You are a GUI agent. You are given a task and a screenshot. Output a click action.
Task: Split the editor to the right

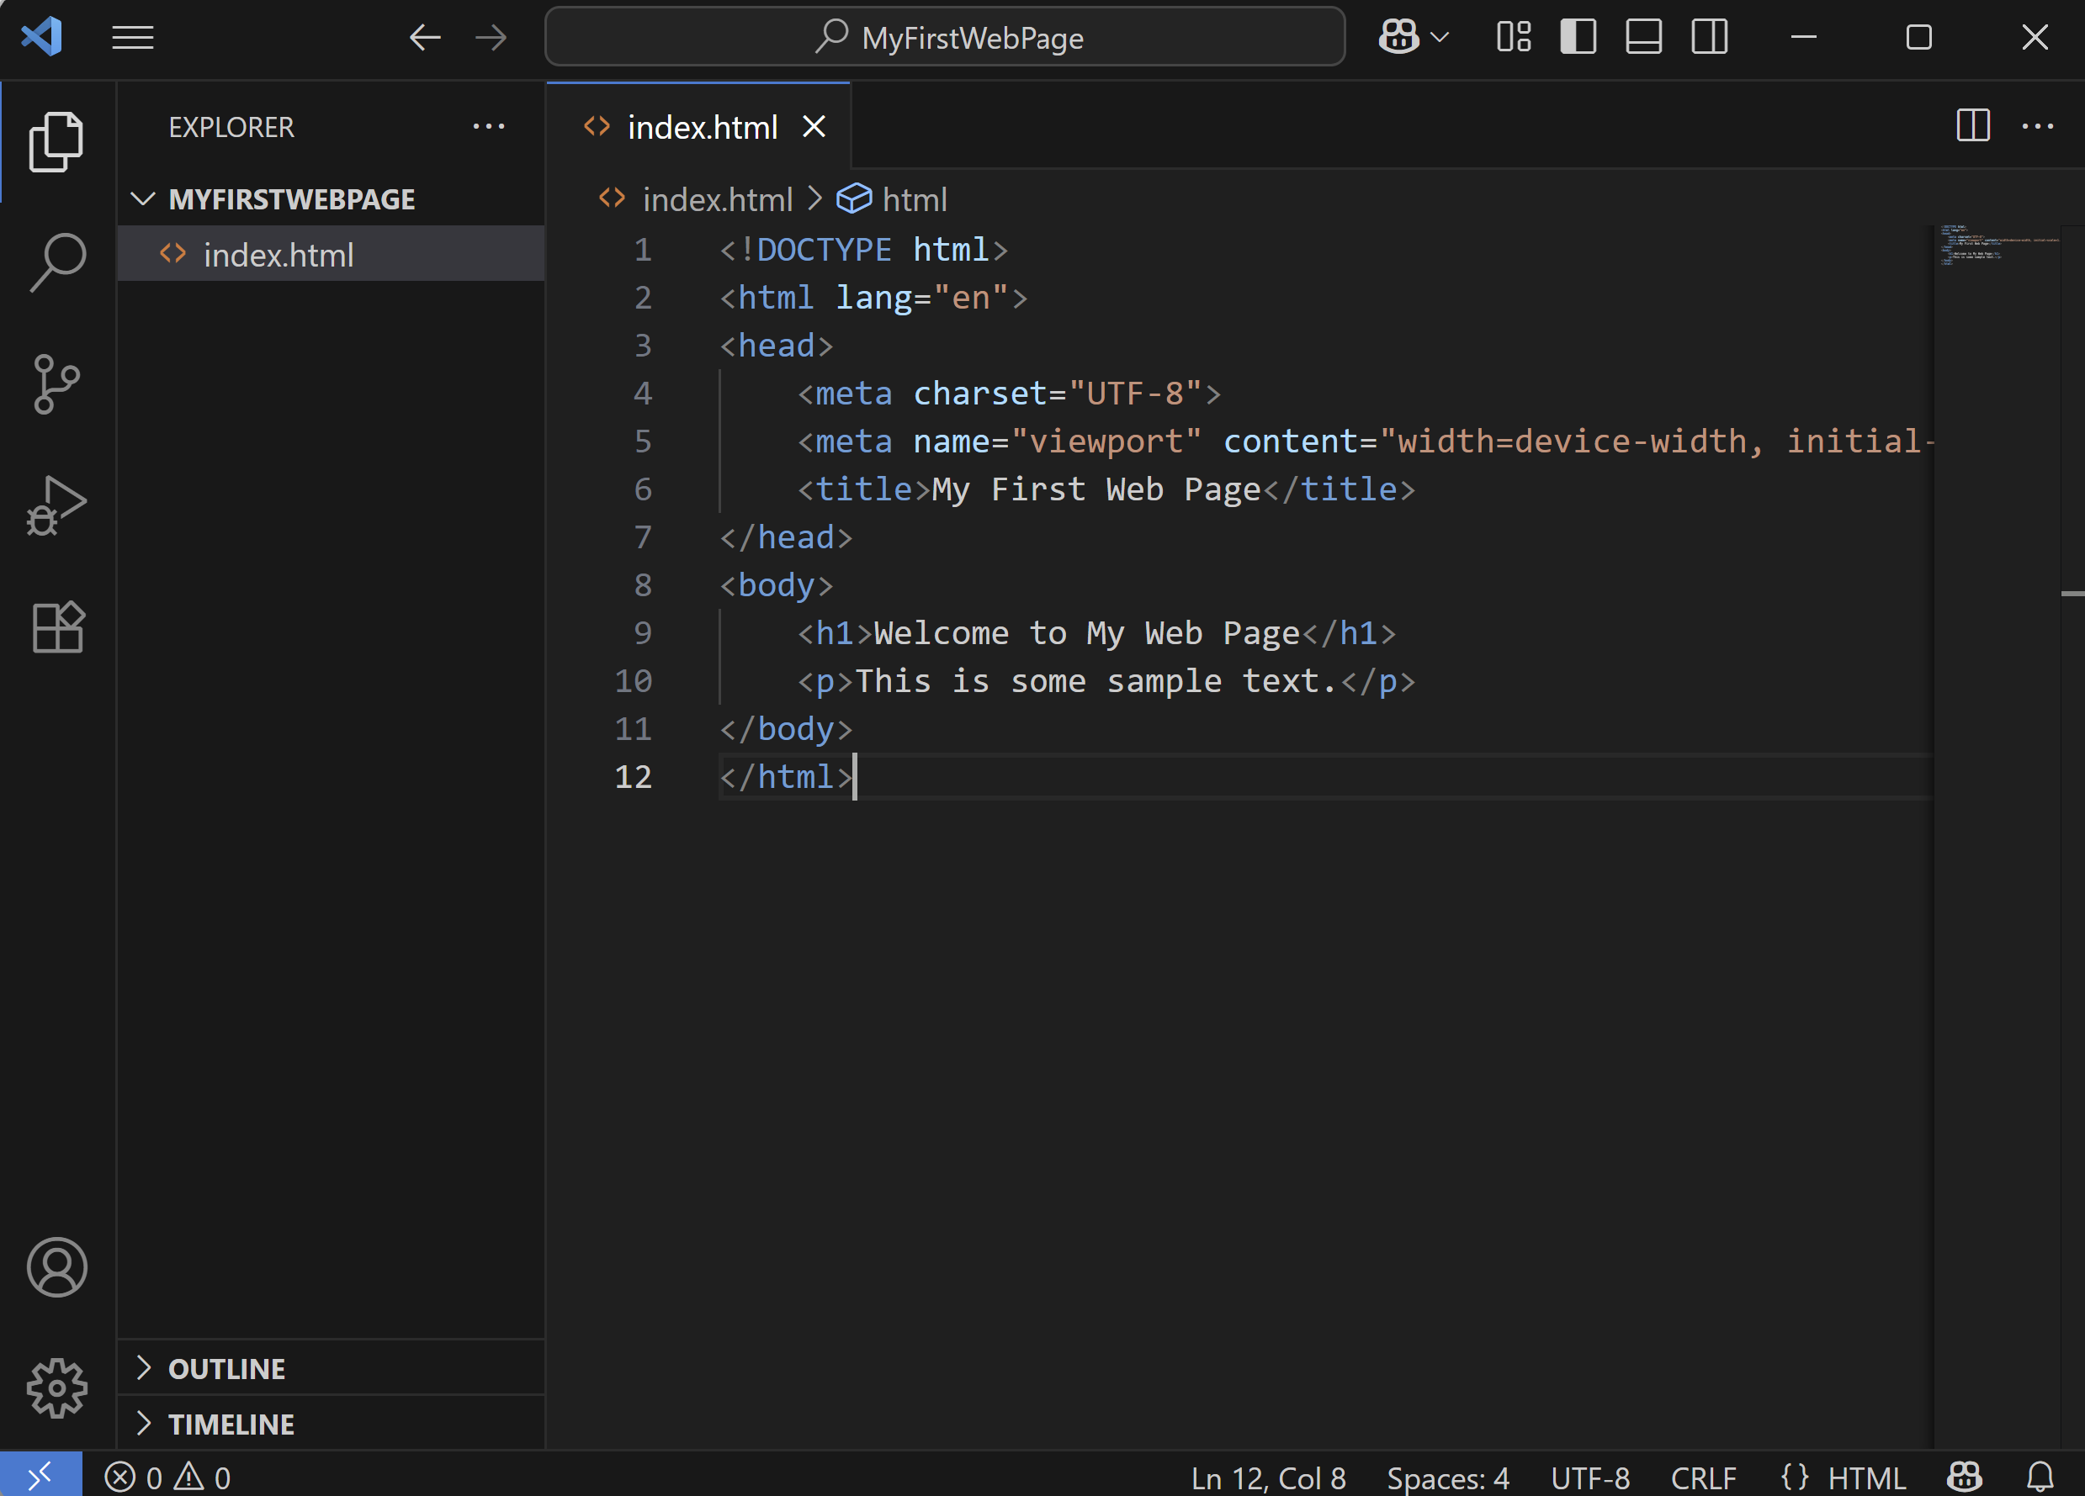pos(1973,126)
